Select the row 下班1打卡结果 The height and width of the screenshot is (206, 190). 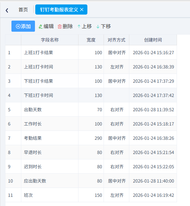(91, 81)
